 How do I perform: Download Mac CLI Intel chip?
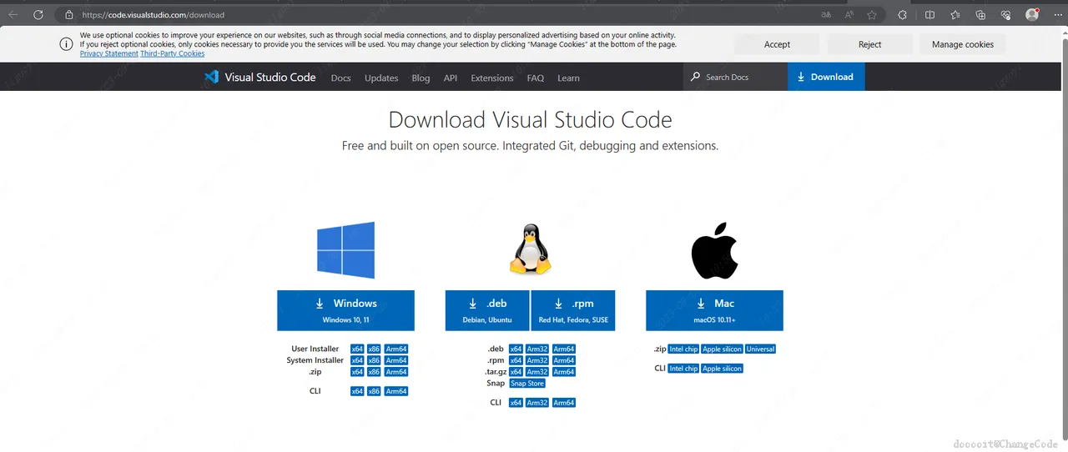pos(683,368)
